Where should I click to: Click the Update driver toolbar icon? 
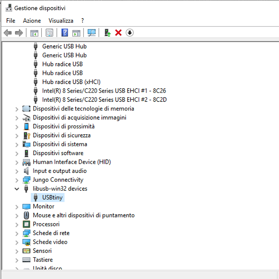(107, 33)
